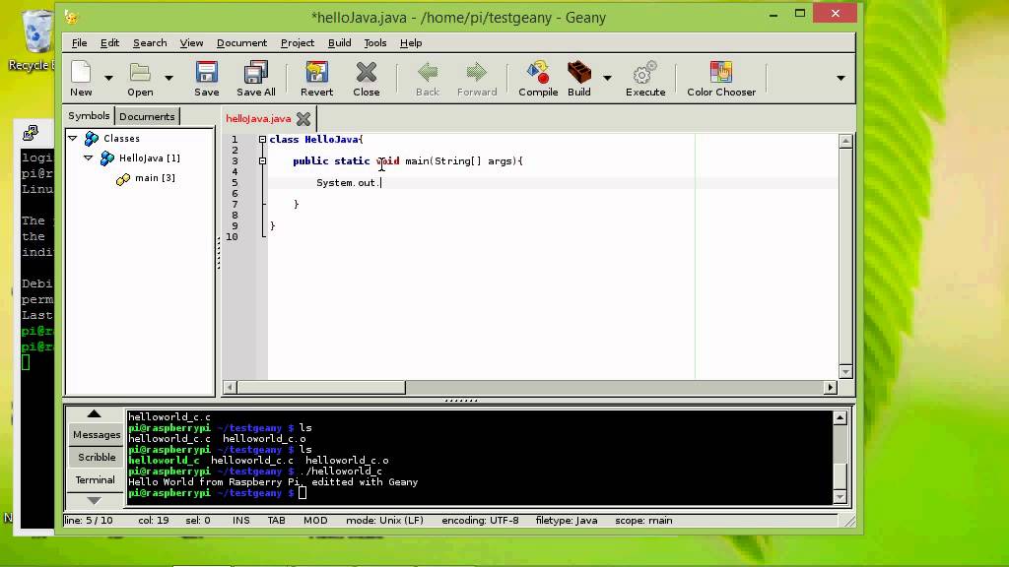Image resolution: width=1009 pixels, height=567 pixels.
Task: Switch to Documents sidebar tab
Action: 147,116
